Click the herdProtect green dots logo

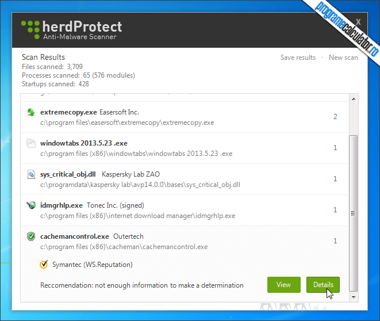pyautogui.click(x=30, y=29)
